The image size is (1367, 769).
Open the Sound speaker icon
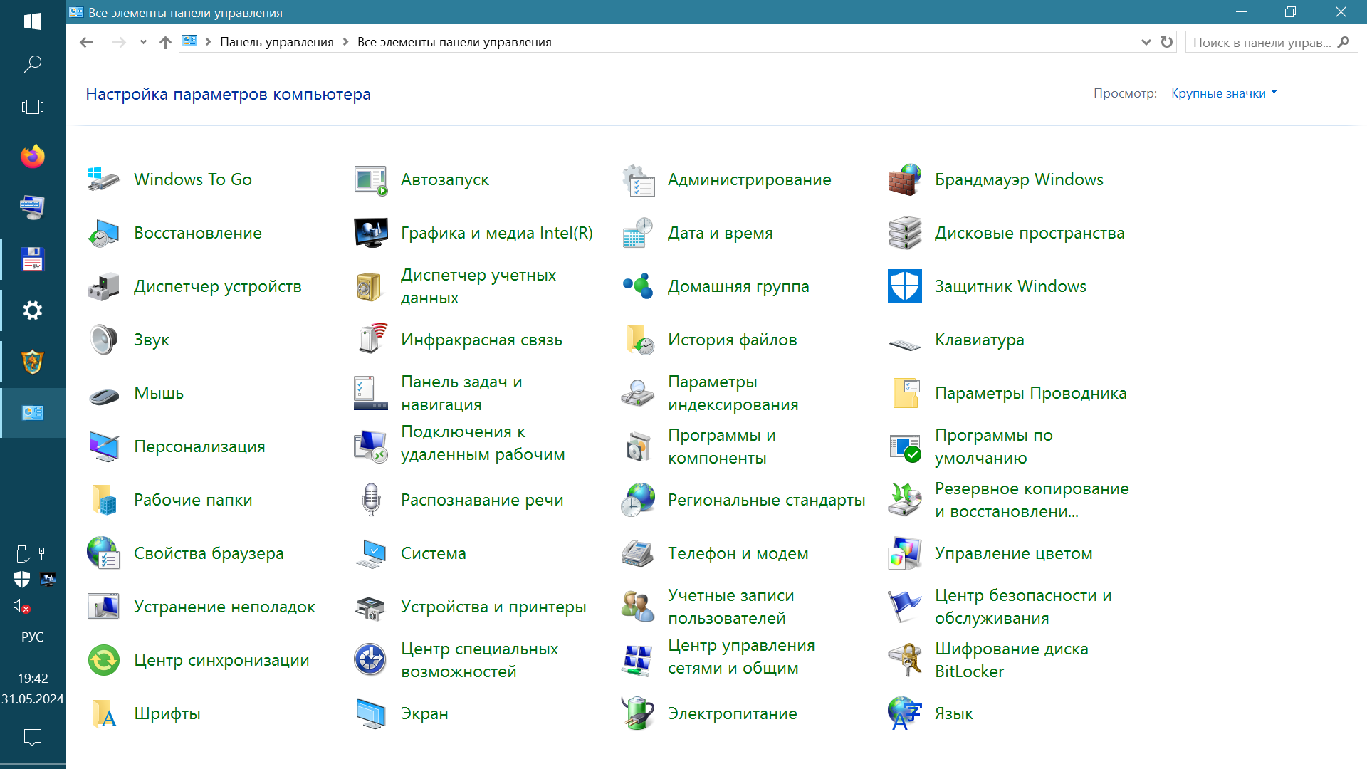point(103,340)
